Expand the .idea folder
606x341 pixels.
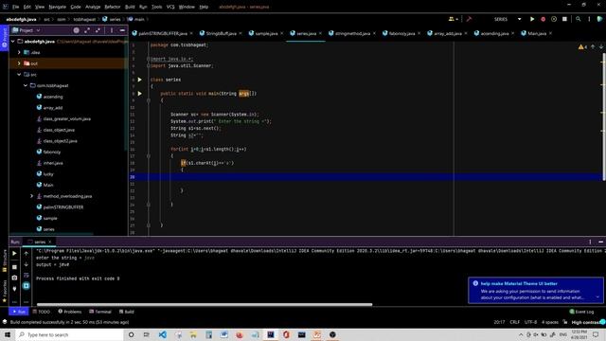[19, 52]
